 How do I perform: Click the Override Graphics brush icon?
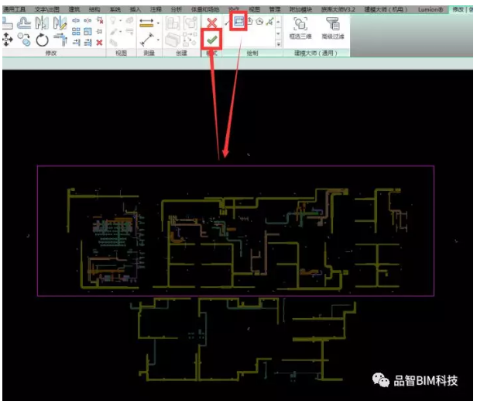pyautogui.click(x=114, y=31)
